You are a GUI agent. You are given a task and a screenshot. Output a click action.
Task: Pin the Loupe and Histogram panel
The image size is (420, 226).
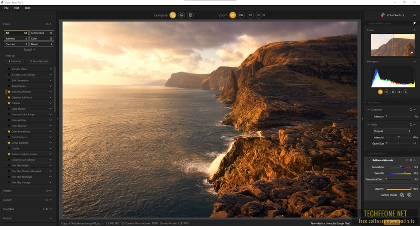(x=414, y=23)
